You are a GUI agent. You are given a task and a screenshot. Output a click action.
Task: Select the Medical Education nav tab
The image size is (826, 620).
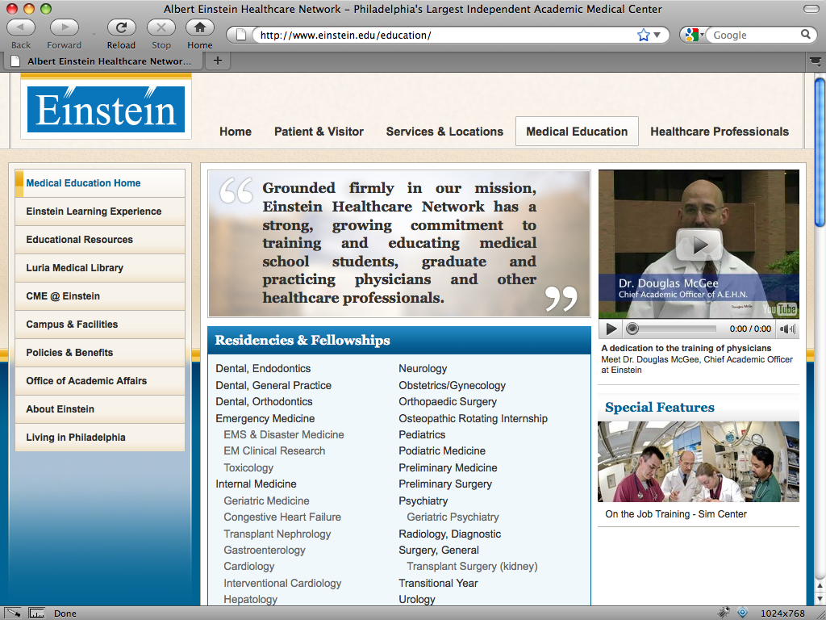click(x=577, y=132)
